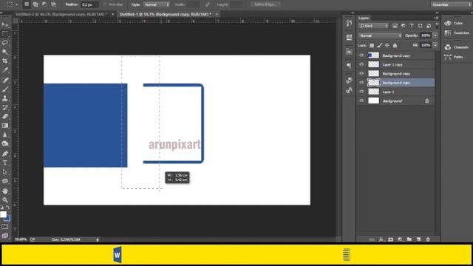This screenshot has width=473, height=266.
Task: Select the Eraser tool
Action: [5, 117]
